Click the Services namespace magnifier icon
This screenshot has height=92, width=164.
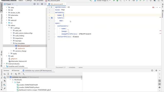pos(5,77)
